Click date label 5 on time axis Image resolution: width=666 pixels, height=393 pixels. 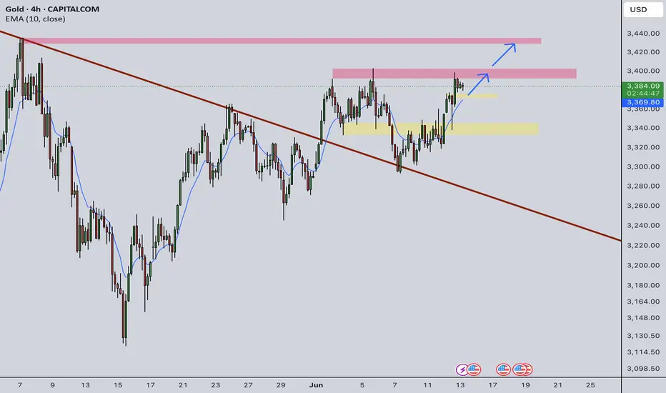362,385
